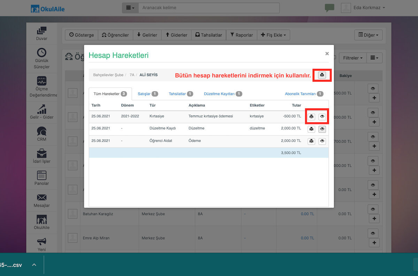Open Duvar from the sidebar

tap(42, 34)
